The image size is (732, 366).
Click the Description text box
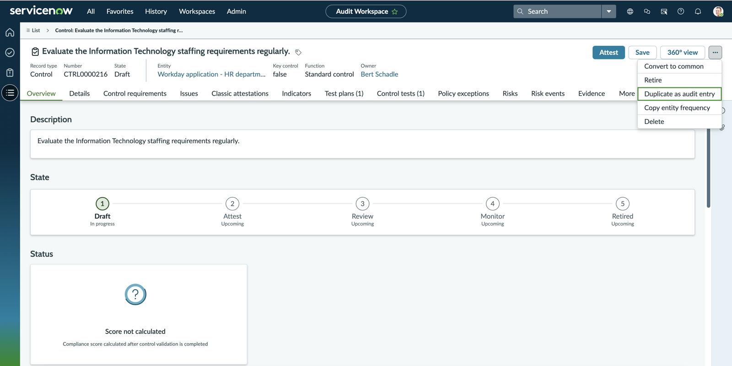click(362, 144)
